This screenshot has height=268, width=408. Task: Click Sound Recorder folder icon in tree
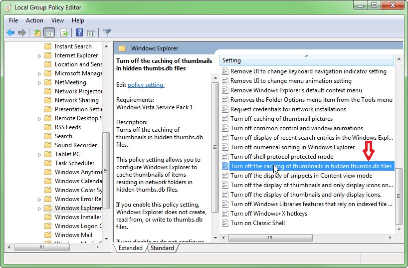click(x=48, y=145)
